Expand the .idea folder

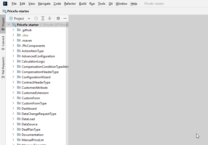pyautogui.click(x=13, y=35)
